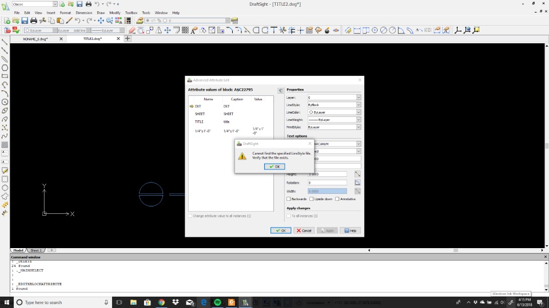Click the Rotation input field
This screenshot has width=549, height=308.
coord(327,183)
